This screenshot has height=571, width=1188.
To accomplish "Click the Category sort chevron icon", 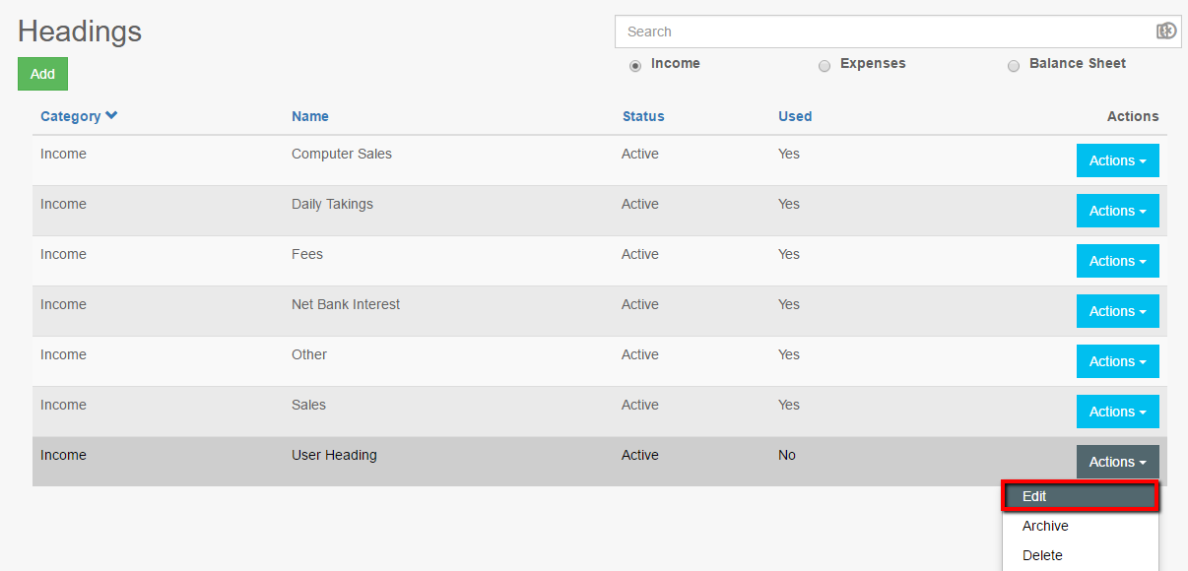I will pyautogui.click(x=112, y=115).
